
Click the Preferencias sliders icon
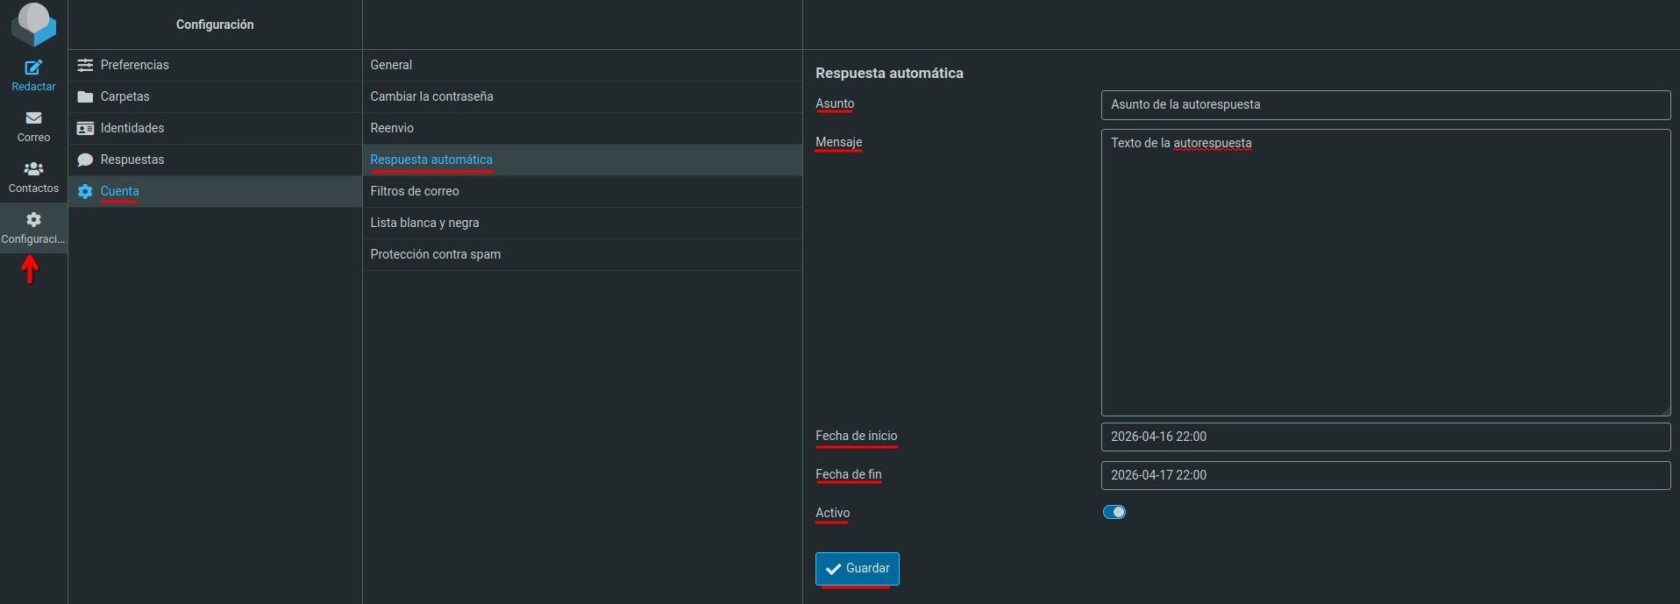[85, 65]
